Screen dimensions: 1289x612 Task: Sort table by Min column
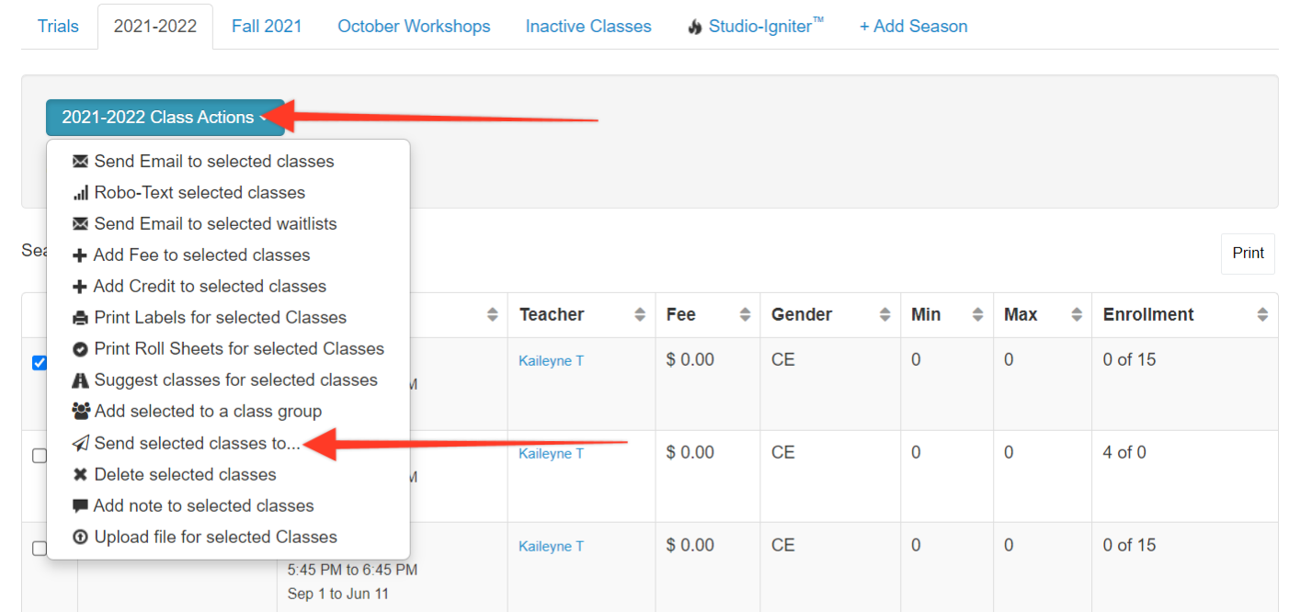point(947,315)
